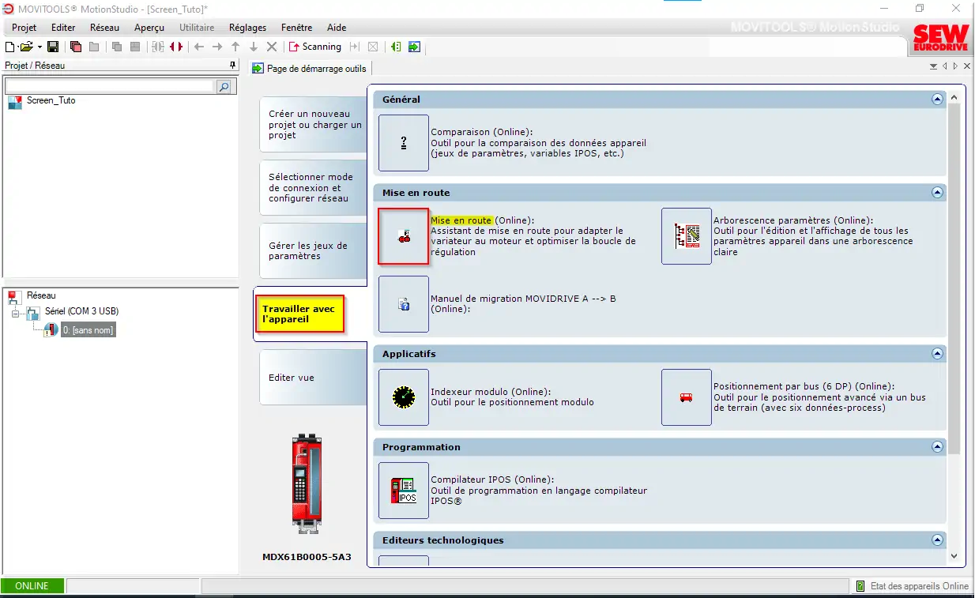Open a project with the folder icon
The height and width of the screenshot is (598, 975).
tap(26, 47)
